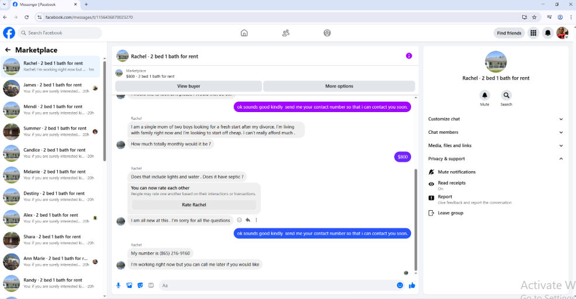This screenshot has height=299, width=576.
Task: Click the chat messages scrollbar
Action: click(x=416, y=220)
